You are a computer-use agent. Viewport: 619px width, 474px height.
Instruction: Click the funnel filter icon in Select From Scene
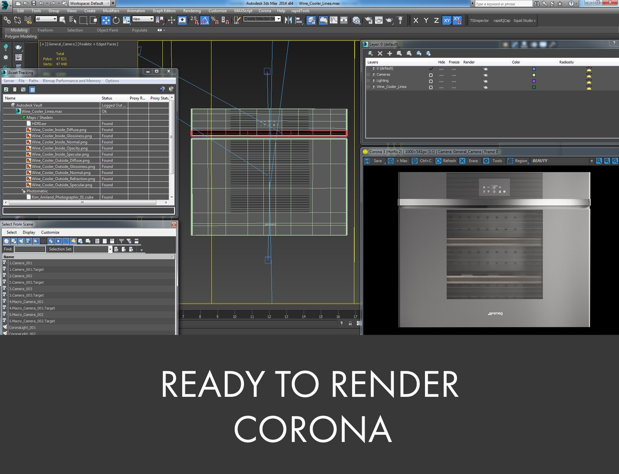tap(121, 241)
